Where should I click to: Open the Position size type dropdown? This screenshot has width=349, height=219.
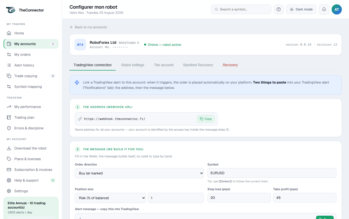click(x=110, y=198)
